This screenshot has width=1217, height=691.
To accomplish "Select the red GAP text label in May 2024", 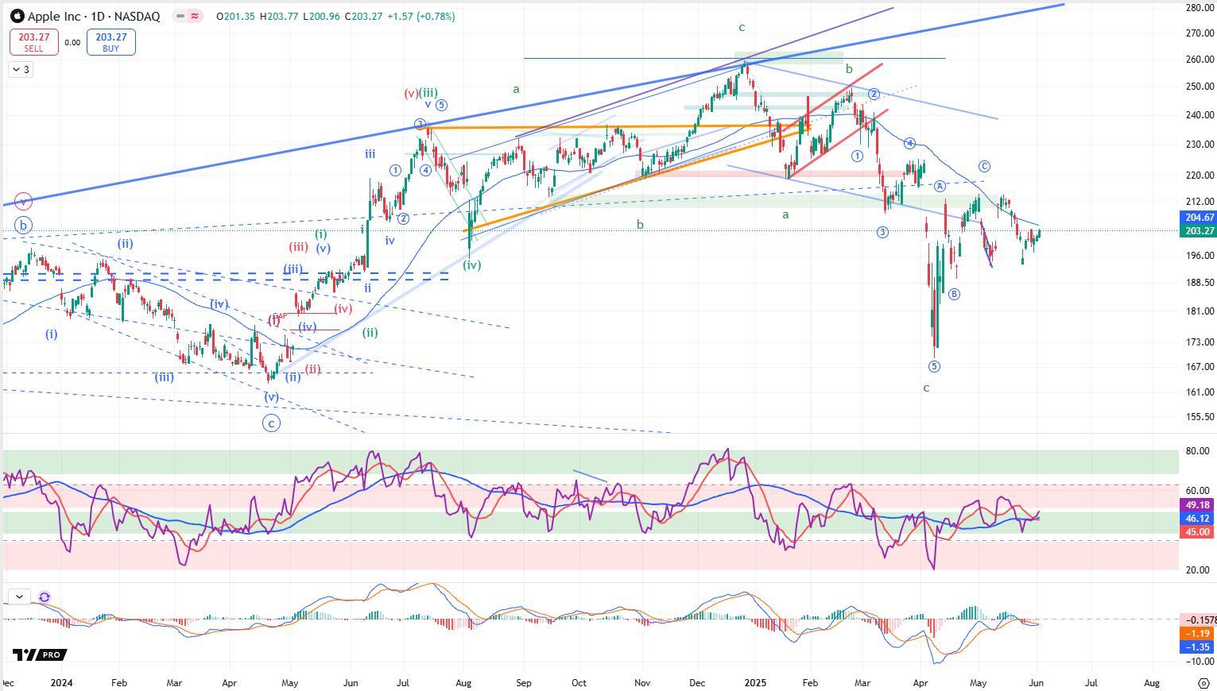I will coord(279,316).
